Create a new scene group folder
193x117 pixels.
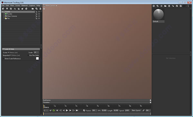tap(32, 9)
